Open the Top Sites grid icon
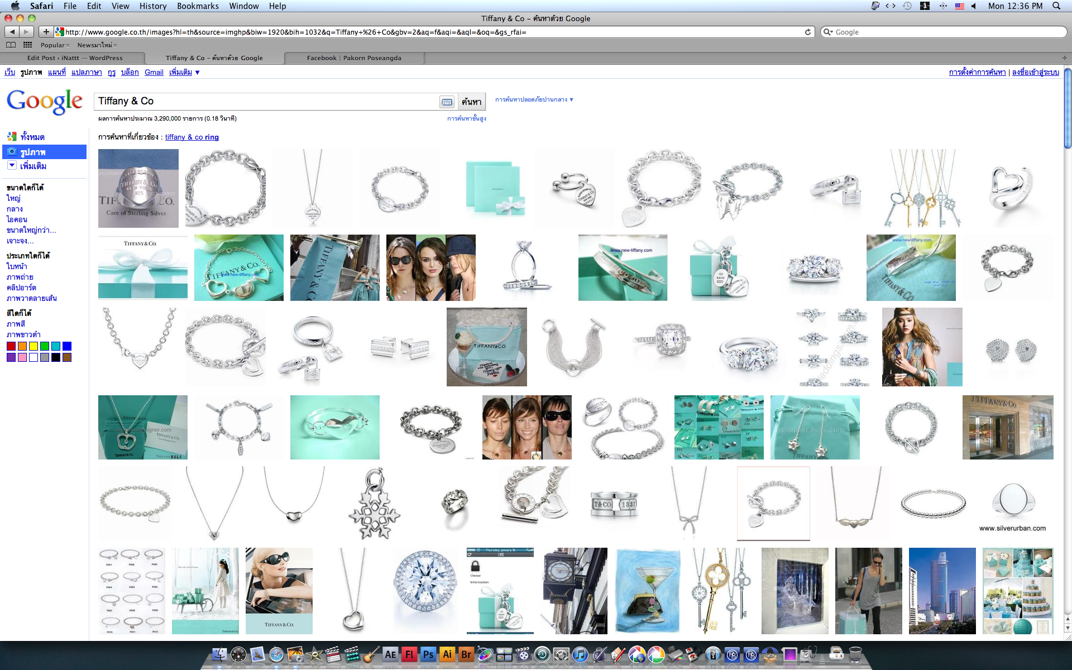This screenshot has height=670, width=1072. pyautogui.click(x=27, y=45)
